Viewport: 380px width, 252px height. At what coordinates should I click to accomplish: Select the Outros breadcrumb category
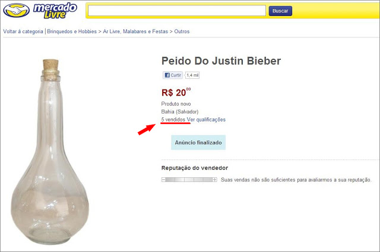[182, 31]
